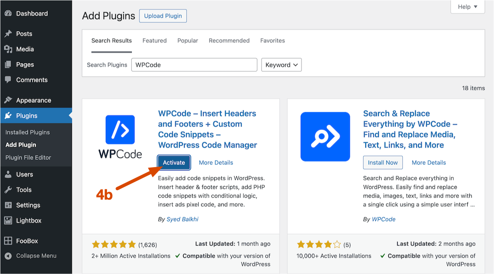Open the Appearance menu label
This screenshot has height=274, width=494.
(34, 100)
